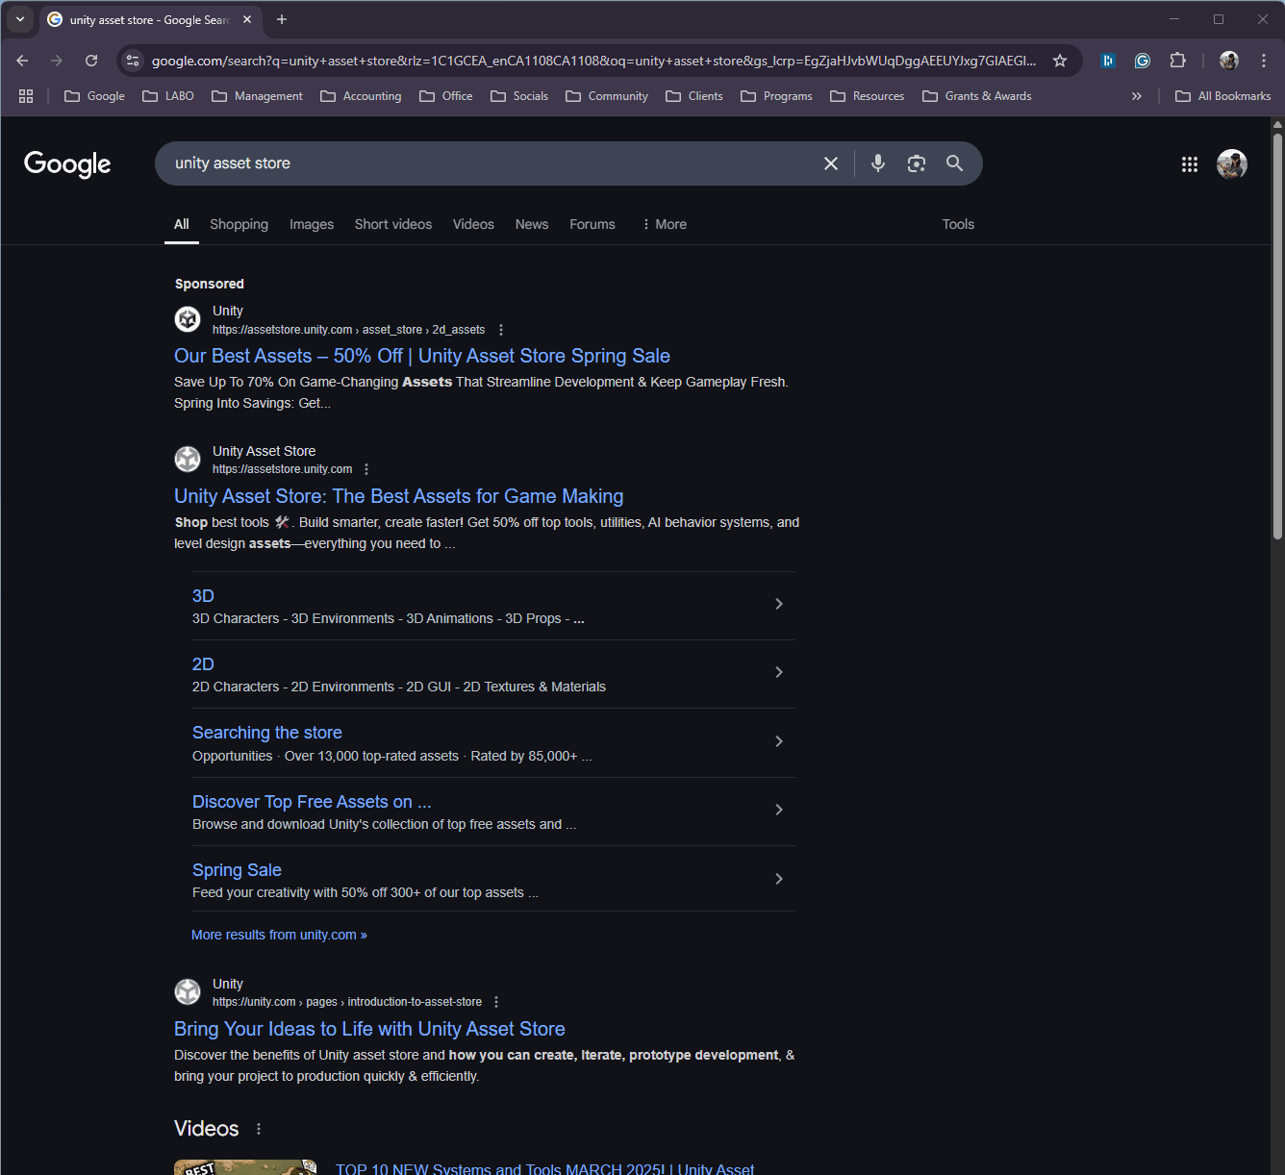Open the Accounting bookmarks folder

point(361,96)
